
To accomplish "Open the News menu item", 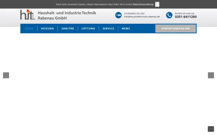I will [x=126, y=28].
